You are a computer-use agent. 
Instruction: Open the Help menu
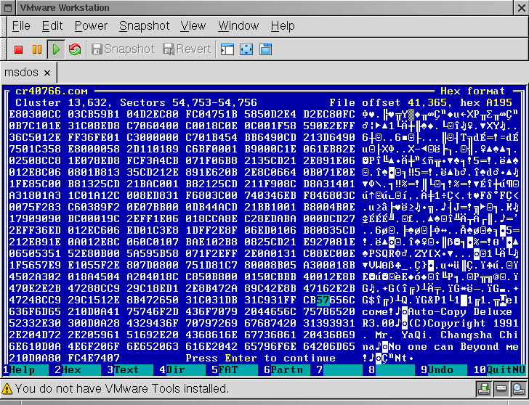click(x=283, y=26)
